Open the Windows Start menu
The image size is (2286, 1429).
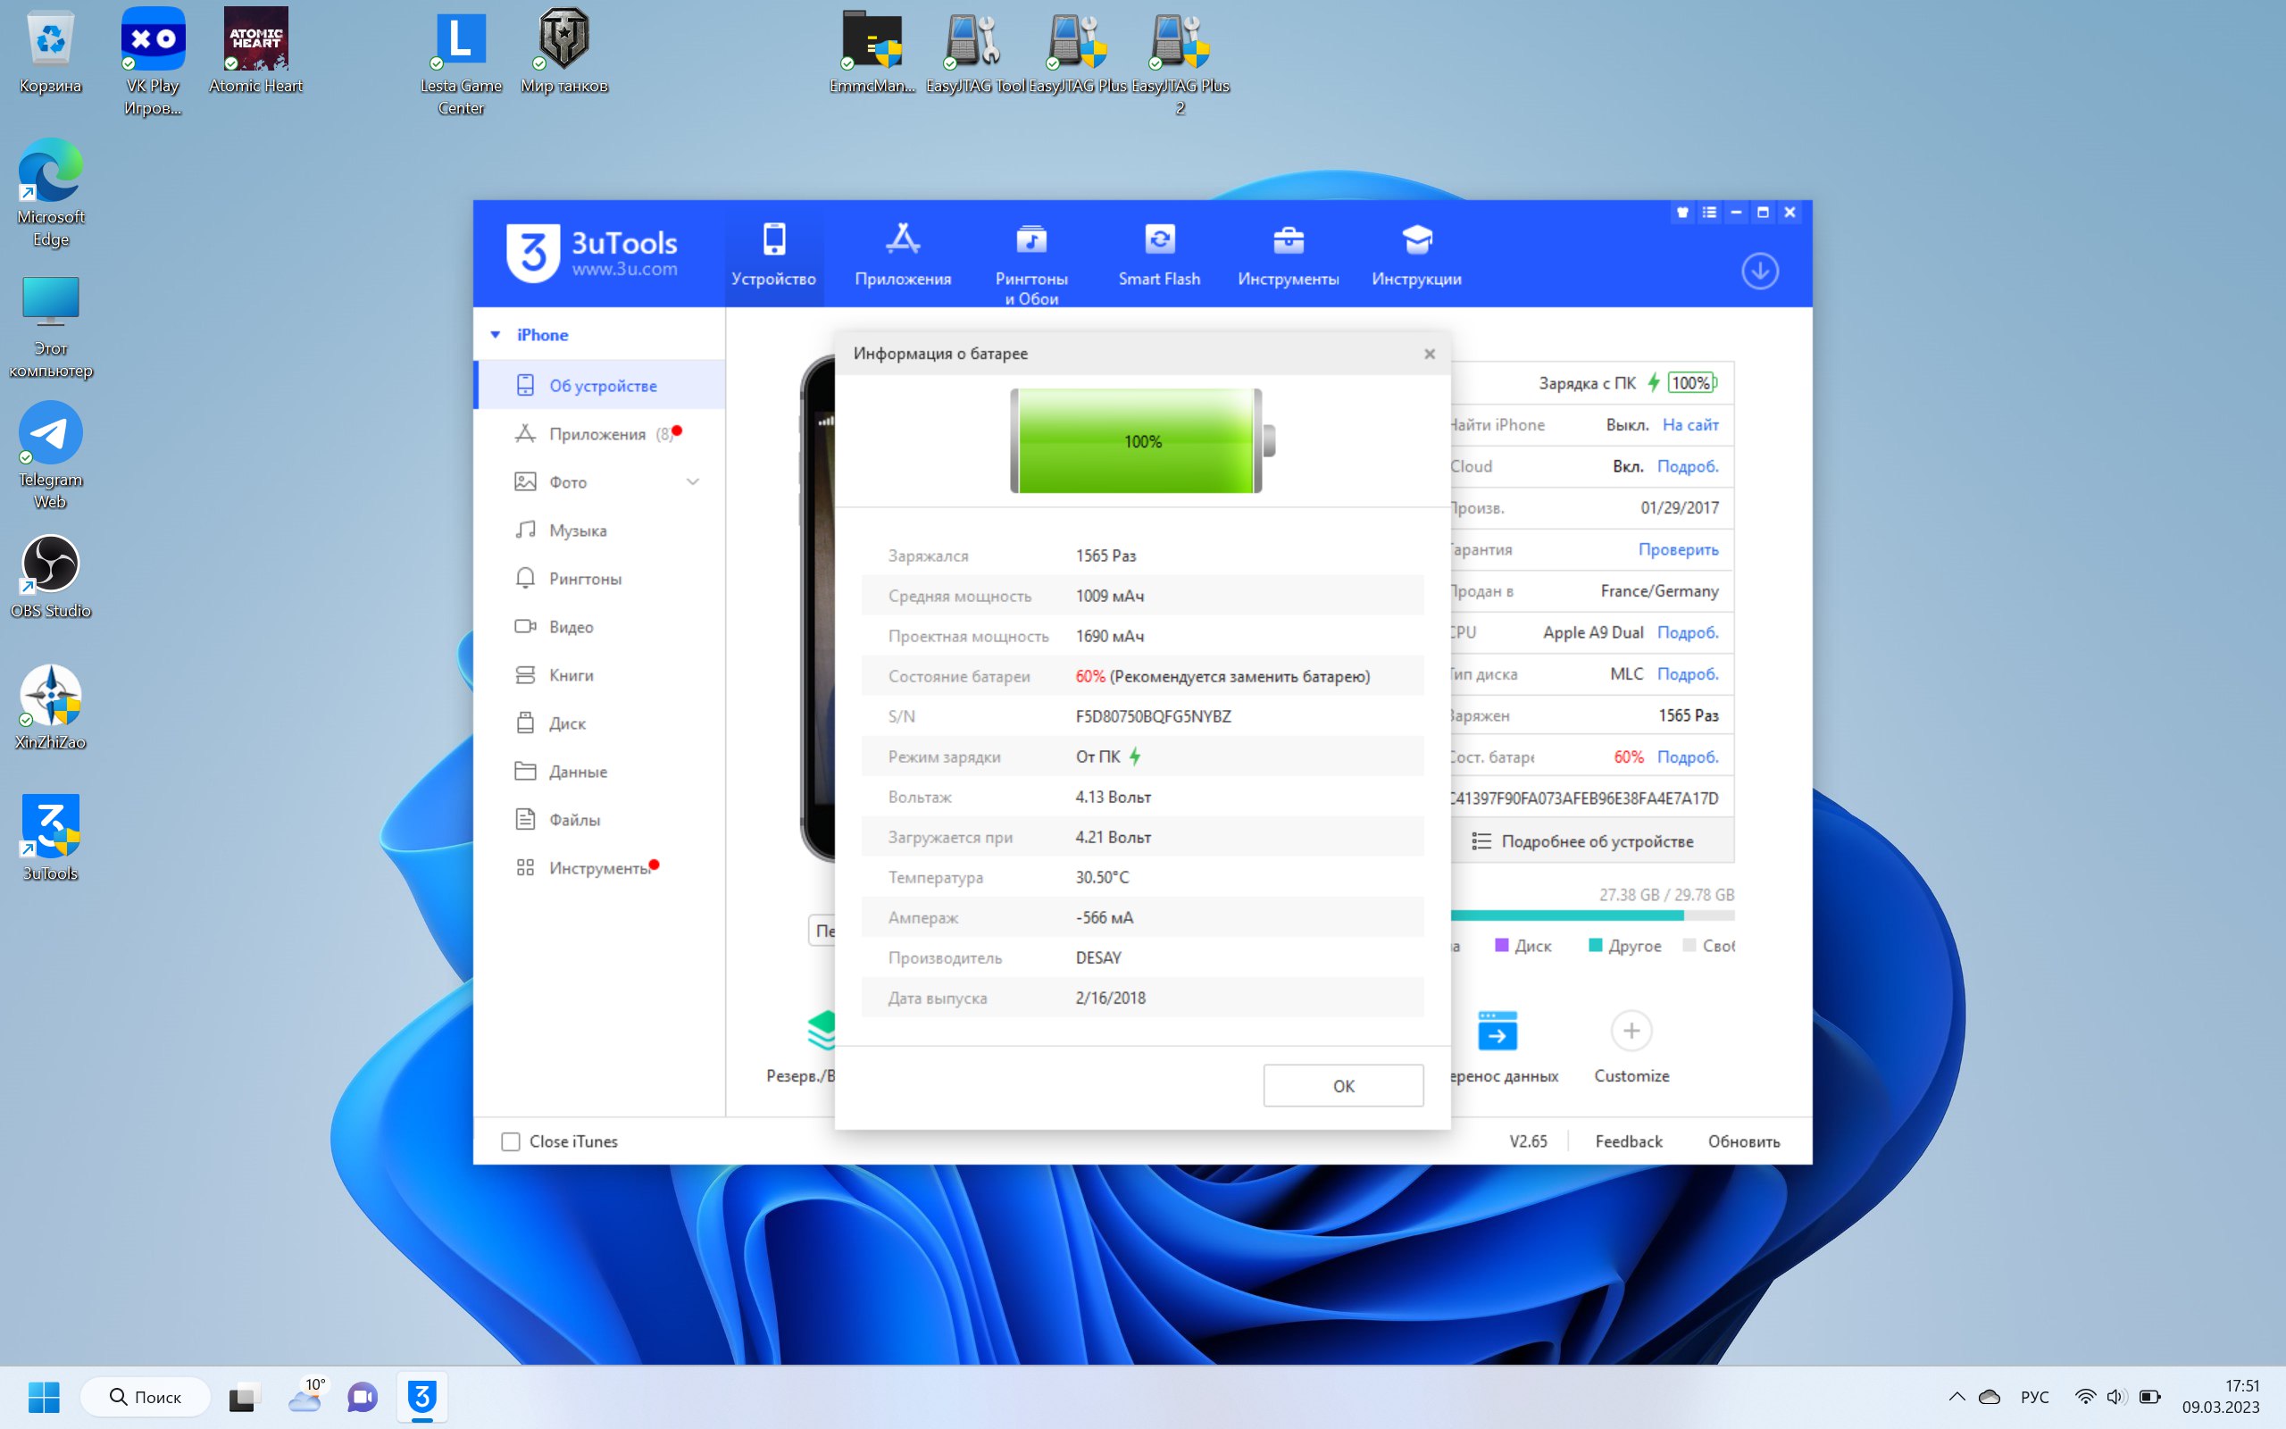coord(44,1397)
